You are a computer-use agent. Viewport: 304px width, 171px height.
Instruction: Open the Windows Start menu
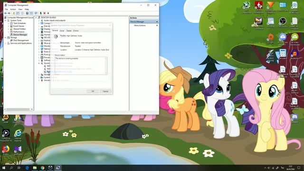point(4,168)
